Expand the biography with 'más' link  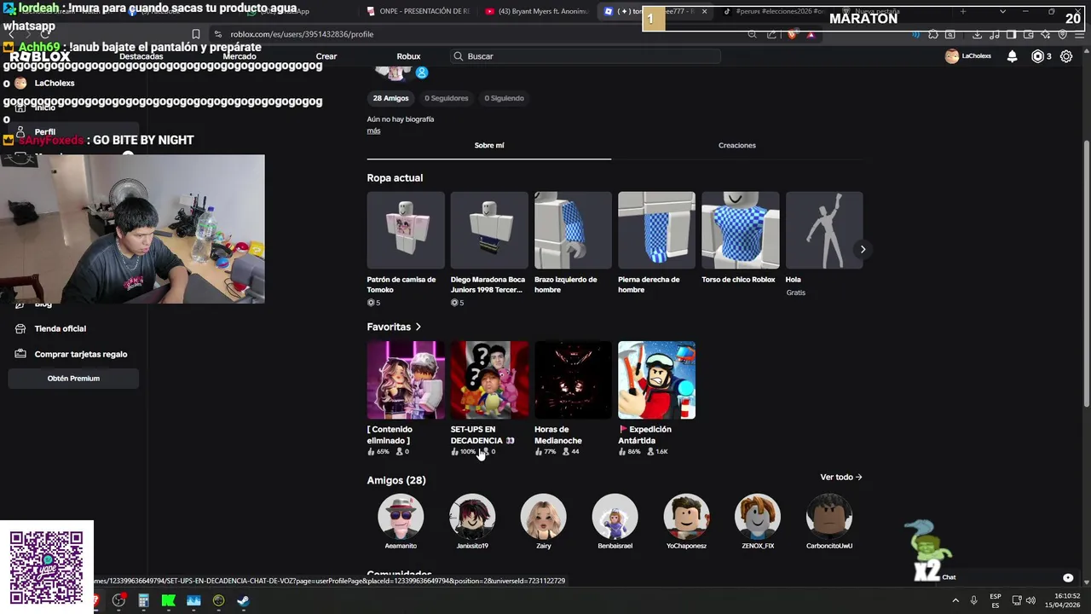[x=373, y=130]
